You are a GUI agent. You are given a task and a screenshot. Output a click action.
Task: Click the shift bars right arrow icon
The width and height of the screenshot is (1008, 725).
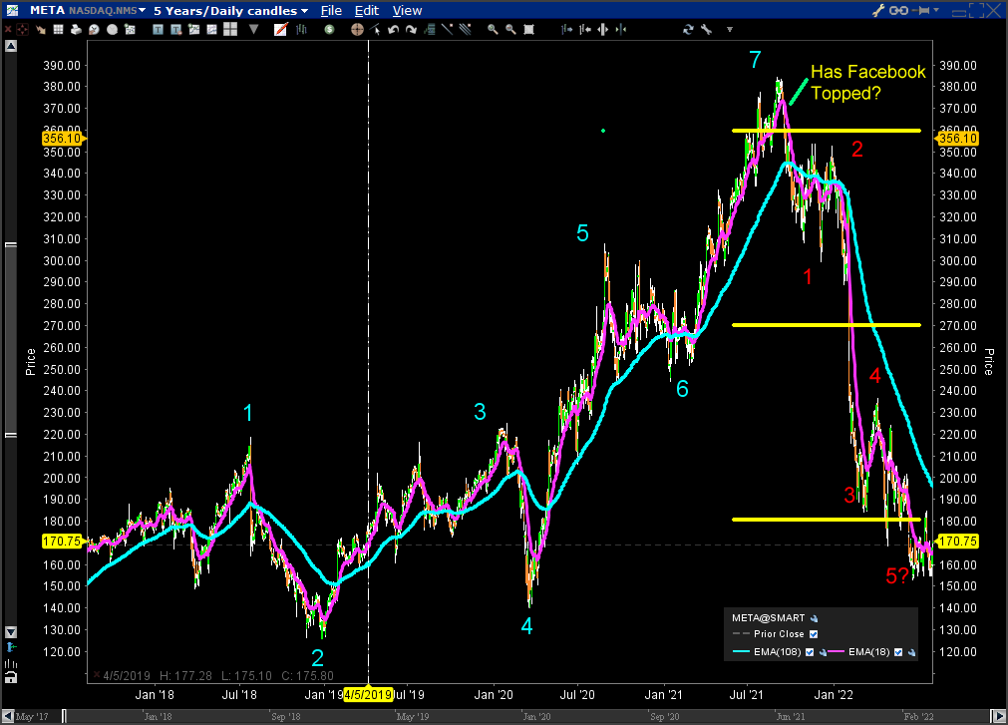pos(566,30)
